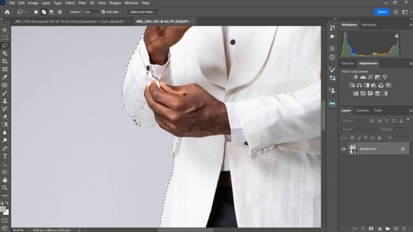This screenshot has width=413, height=232.
Task: Select the Zoom tool
Action: pyautogui.click(x=5, y=188)
